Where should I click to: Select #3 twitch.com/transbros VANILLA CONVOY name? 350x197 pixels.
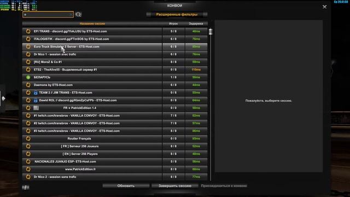77,131
